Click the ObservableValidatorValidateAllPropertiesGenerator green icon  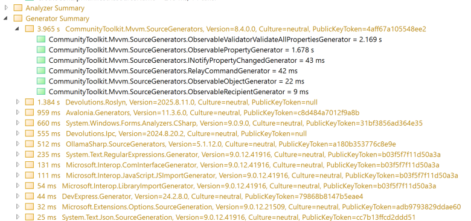tap(41, 39)
